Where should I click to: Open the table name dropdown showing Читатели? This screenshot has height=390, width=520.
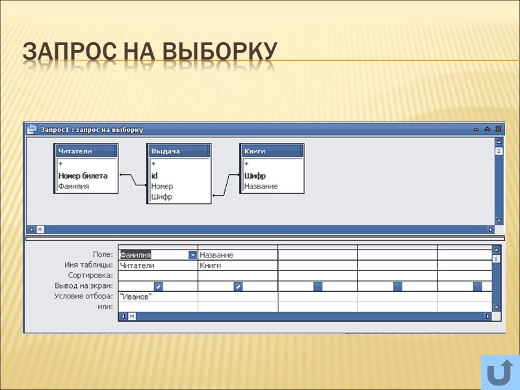pos(156,265)
